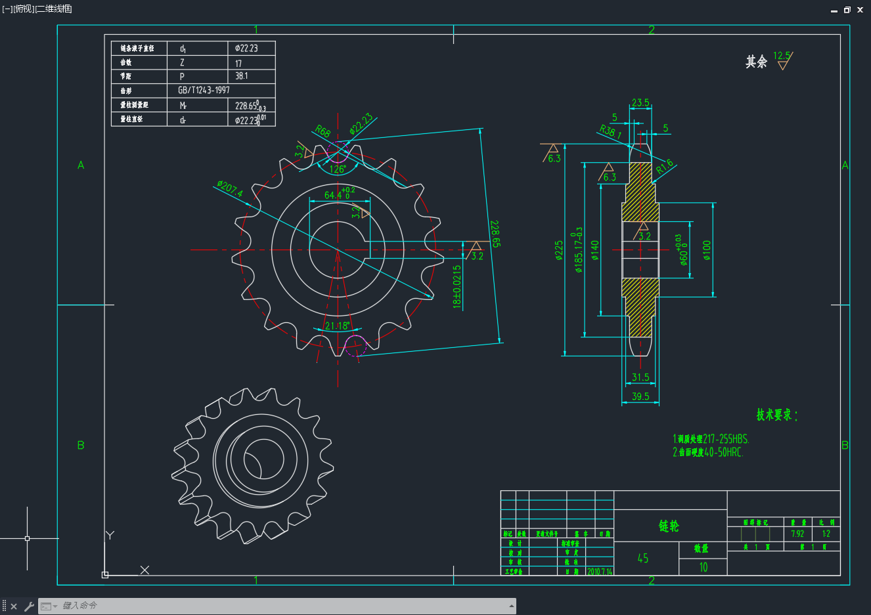871x615 pixels.
Task: Pick the hatched section view upper hub
Action: 640,192
